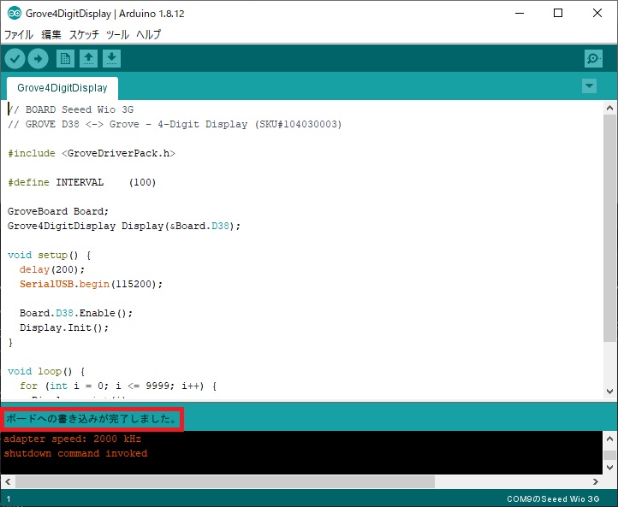Click the editor vertical scrollbar thumb
The width and height of the screenshot is (618, 507).
[x=609, y=228]
